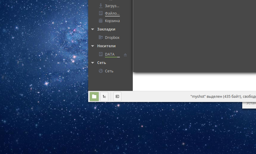The width and height of the screenshot is (256, 154).
Task: Open the Сеть network location item
Action: point(109,71)
